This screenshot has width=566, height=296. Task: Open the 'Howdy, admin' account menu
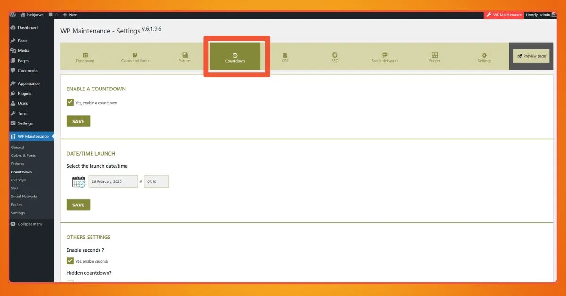pyautogui.click(x=540, y=15)
